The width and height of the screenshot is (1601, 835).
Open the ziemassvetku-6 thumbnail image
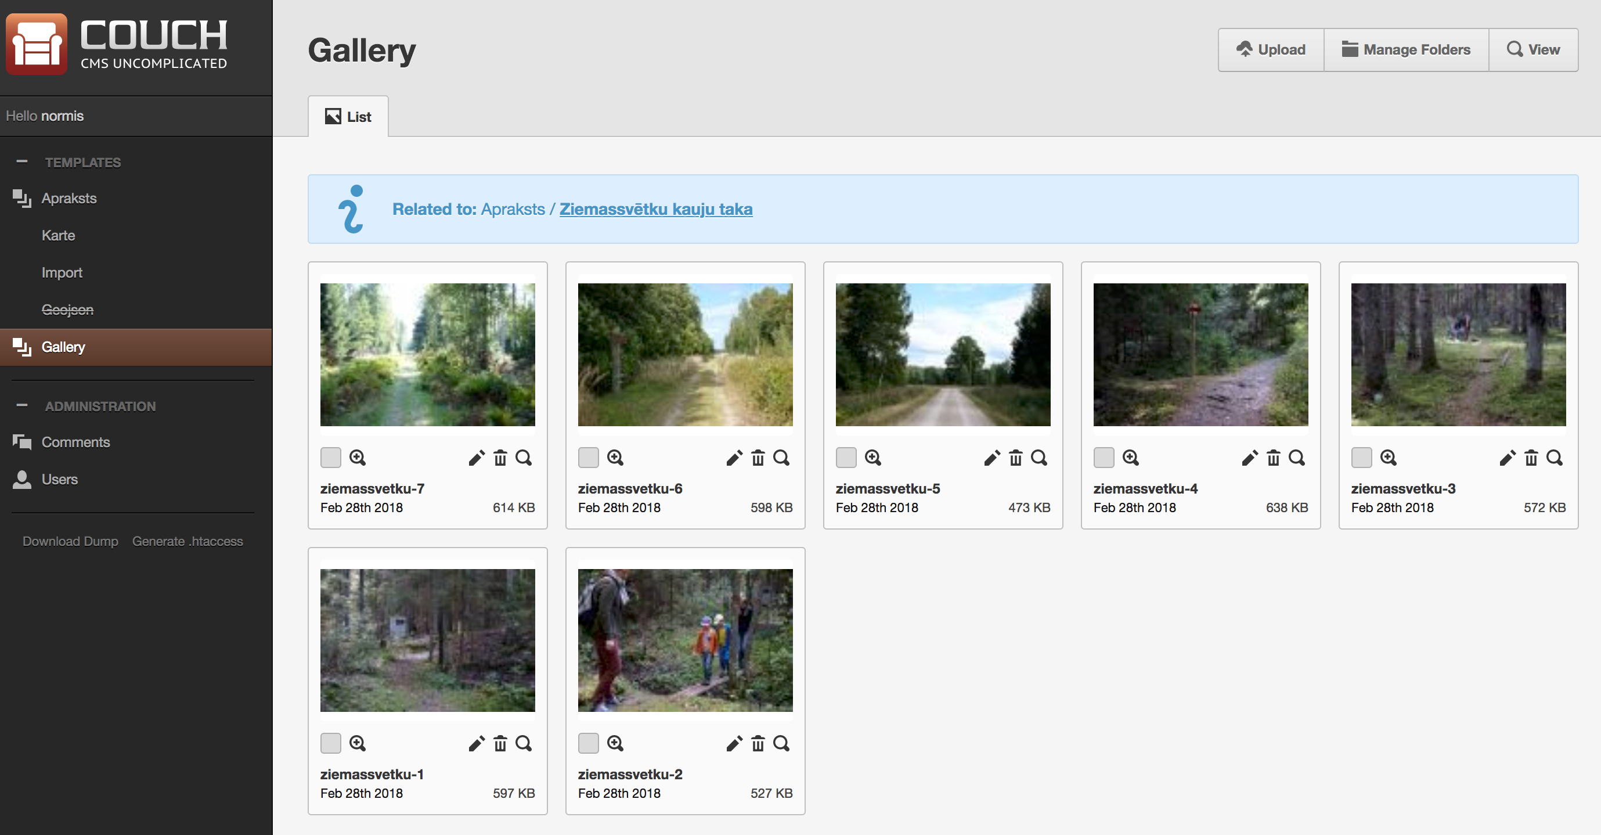click(x=686, y=354)
